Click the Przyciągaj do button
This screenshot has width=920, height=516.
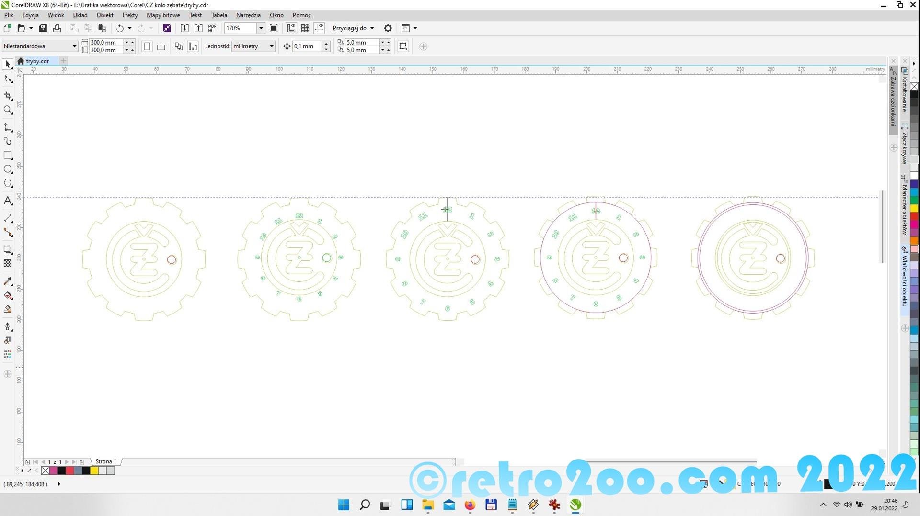click(x=353, y=28)
